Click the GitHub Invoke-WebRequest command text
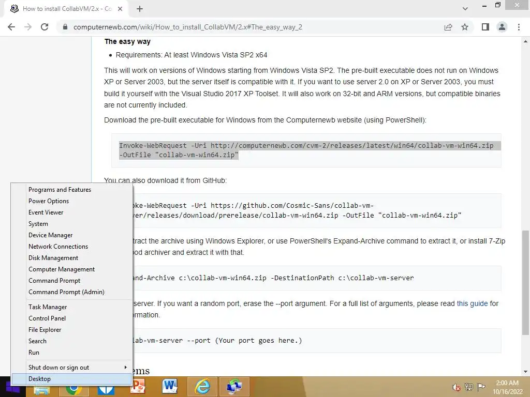 tap(297, 210)
